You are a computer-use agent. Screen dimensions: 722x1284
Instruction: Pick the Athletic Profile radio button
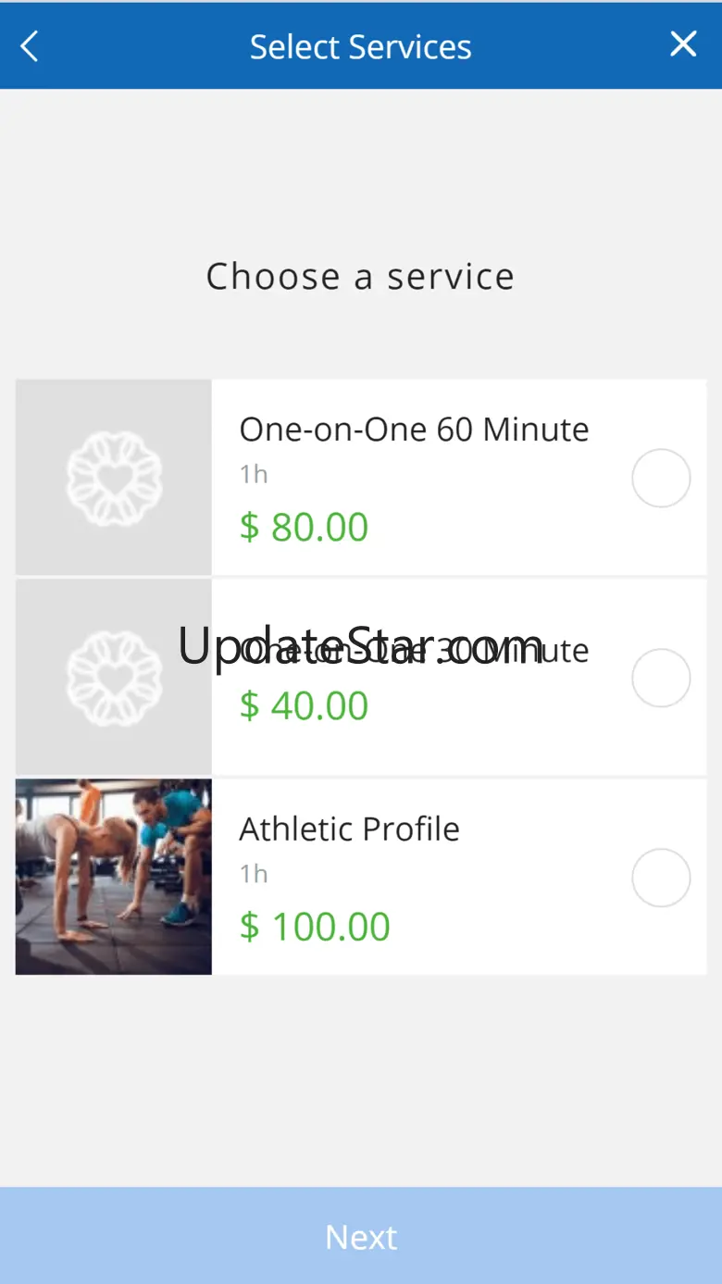click(661, 877)
